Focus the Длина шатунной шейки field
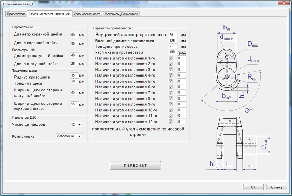Image resolution: width=292 pixels, height=196 pixels. [75, 64]
